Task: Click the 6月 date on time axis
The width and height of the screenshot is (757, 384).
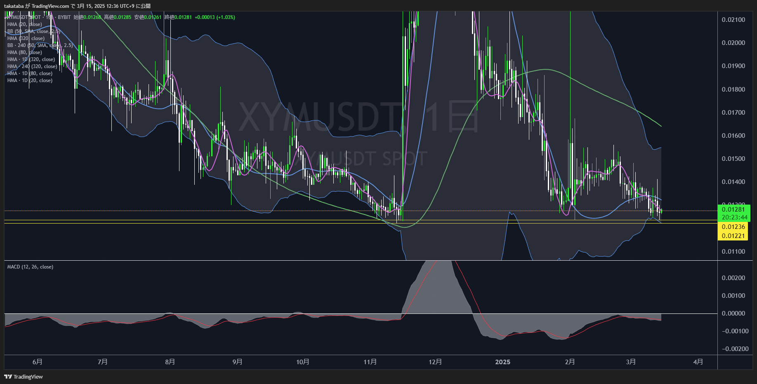Action: point(38,362)
